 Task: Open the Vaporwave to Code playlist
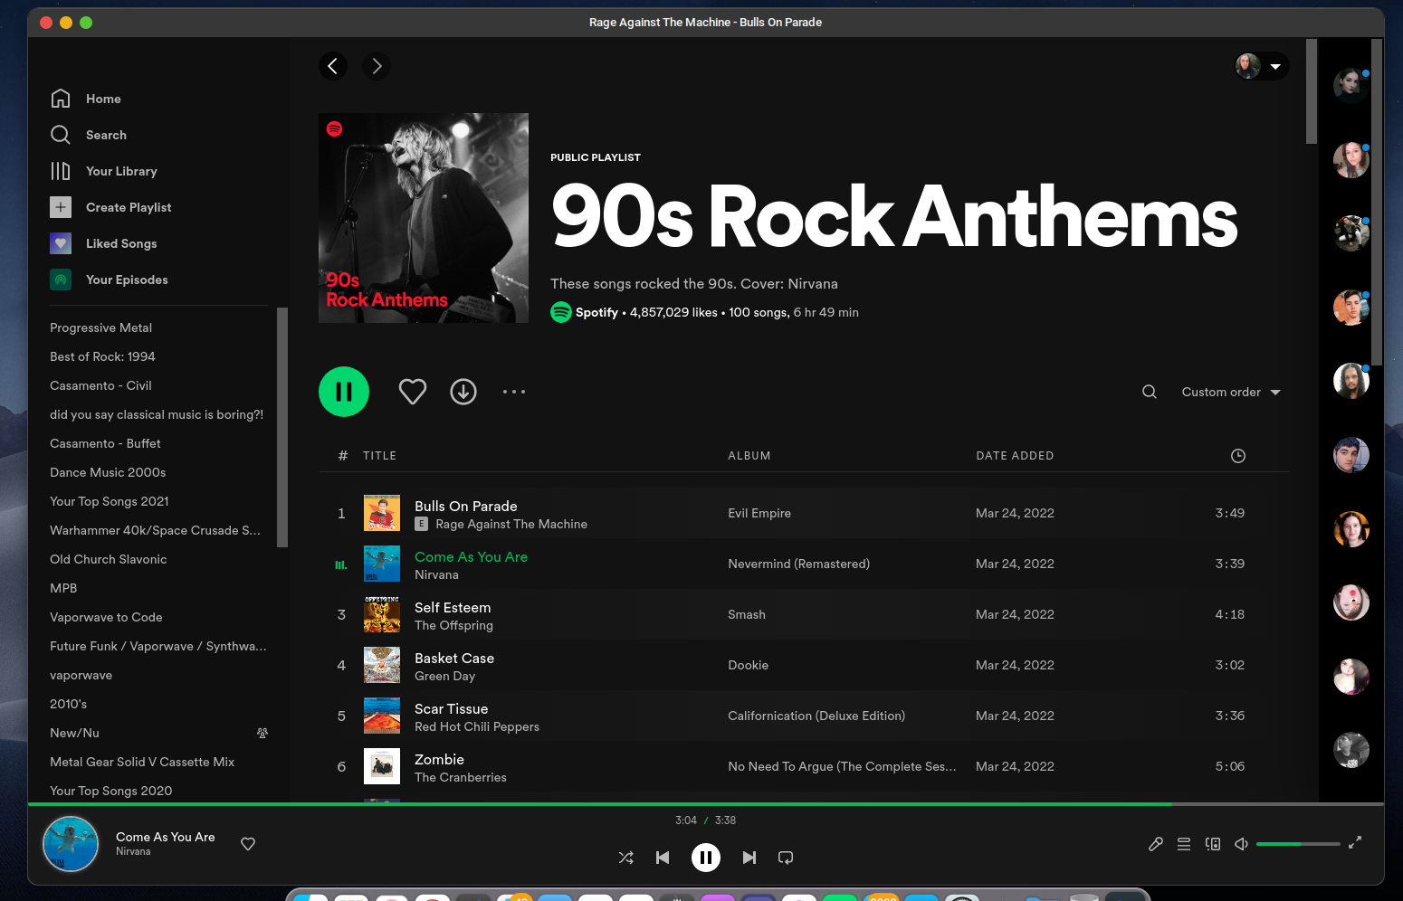click(x=106, y=617)
